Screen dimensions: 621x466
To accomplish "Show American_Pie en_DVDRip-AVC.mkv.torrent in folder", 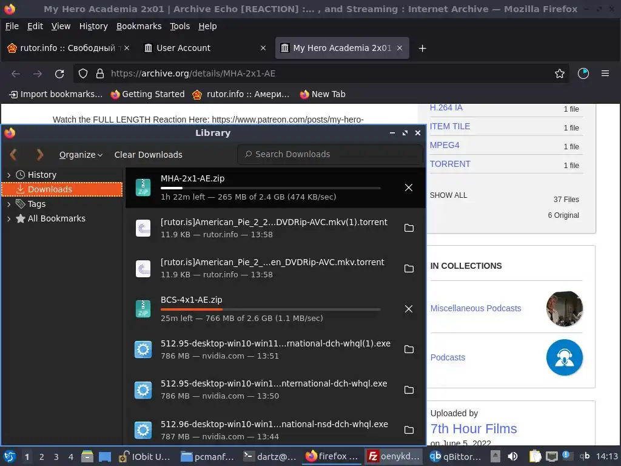I will pyautogui.click(x=409, y=268).
